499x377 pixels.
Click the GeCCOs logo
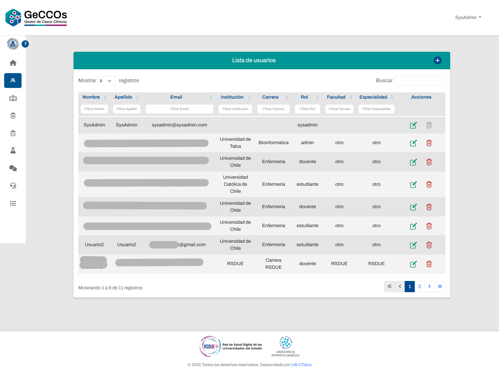36,17
